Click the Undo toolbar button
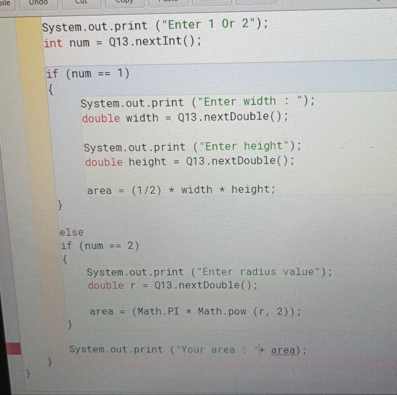Screen dimensions: 397x395 pos(38,3)
